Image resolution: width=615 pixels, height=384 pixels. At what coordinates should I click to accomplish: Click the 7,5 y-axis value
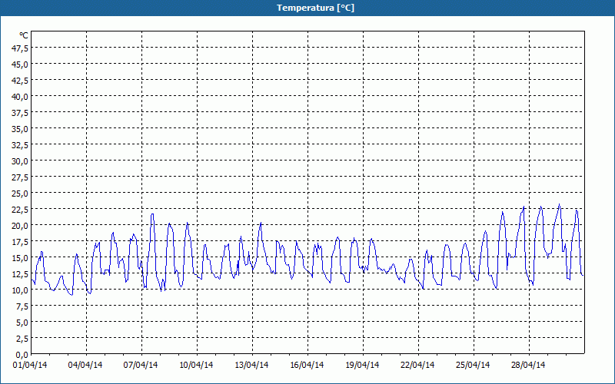[x=22, y=306]
